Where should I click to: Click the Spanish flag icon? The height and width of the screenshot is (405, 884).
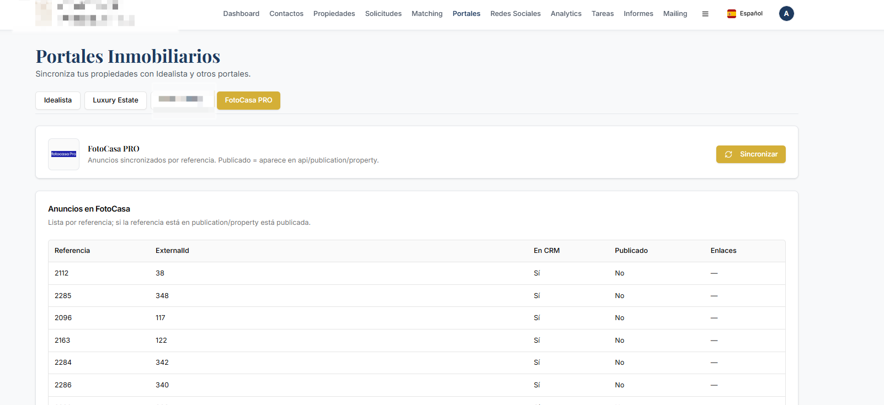point(732,14)
